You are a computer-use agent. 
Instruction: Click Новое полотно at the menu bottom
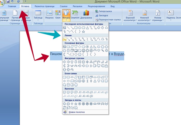click(x=85, y=112)
